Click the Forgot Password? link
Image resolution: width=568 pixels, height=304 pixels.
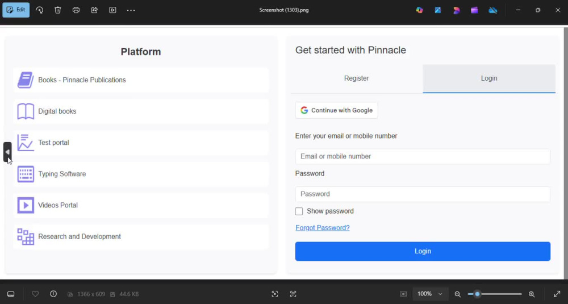323,228
